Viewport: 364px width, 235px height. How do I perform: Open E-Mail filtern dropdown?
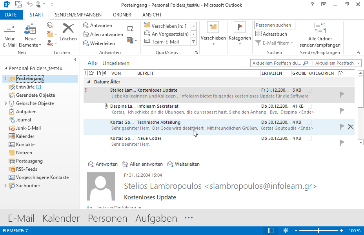[274, 43]
